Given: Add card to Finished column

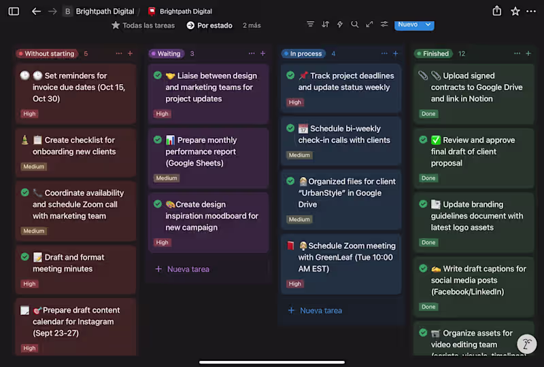Looking at the screenshot, I should pyautogui.click(x=528, y=54).
